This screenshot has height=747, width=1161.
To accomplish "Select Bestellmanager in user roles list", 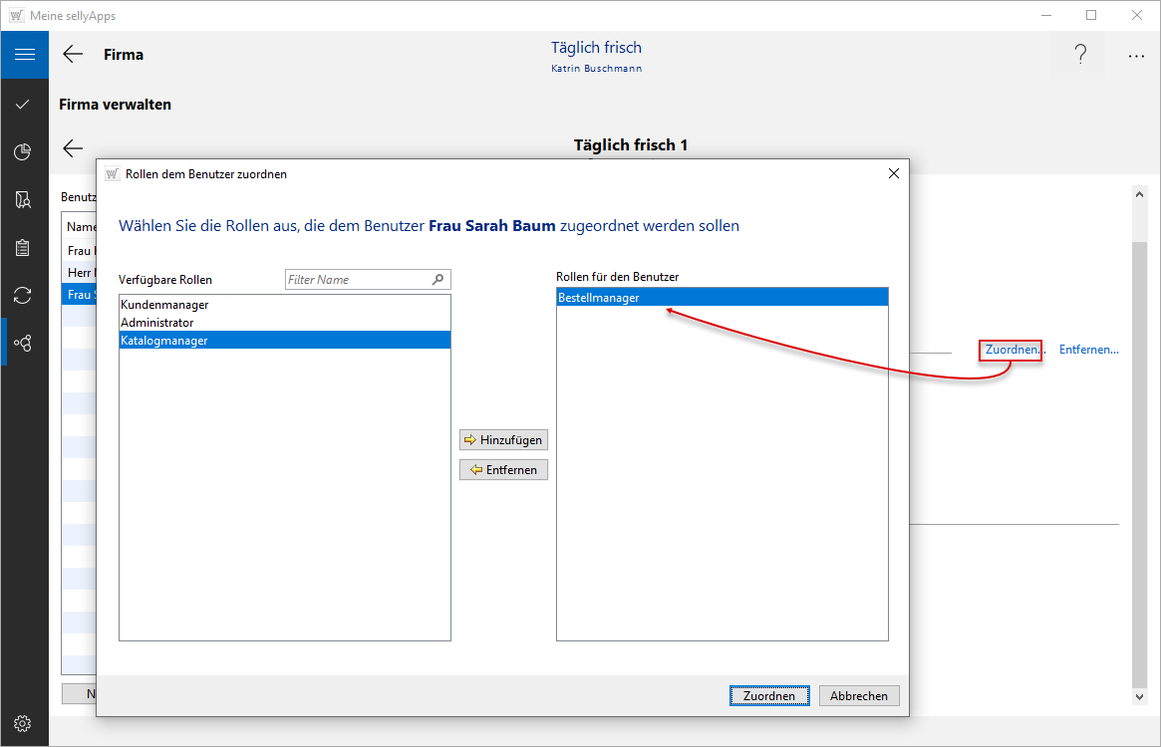I will (x=599, y=297).
